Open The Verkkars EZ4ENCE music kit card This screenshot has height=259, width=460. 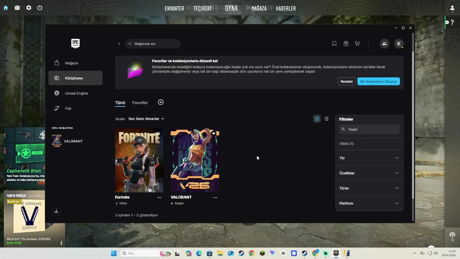pos(34,219)
